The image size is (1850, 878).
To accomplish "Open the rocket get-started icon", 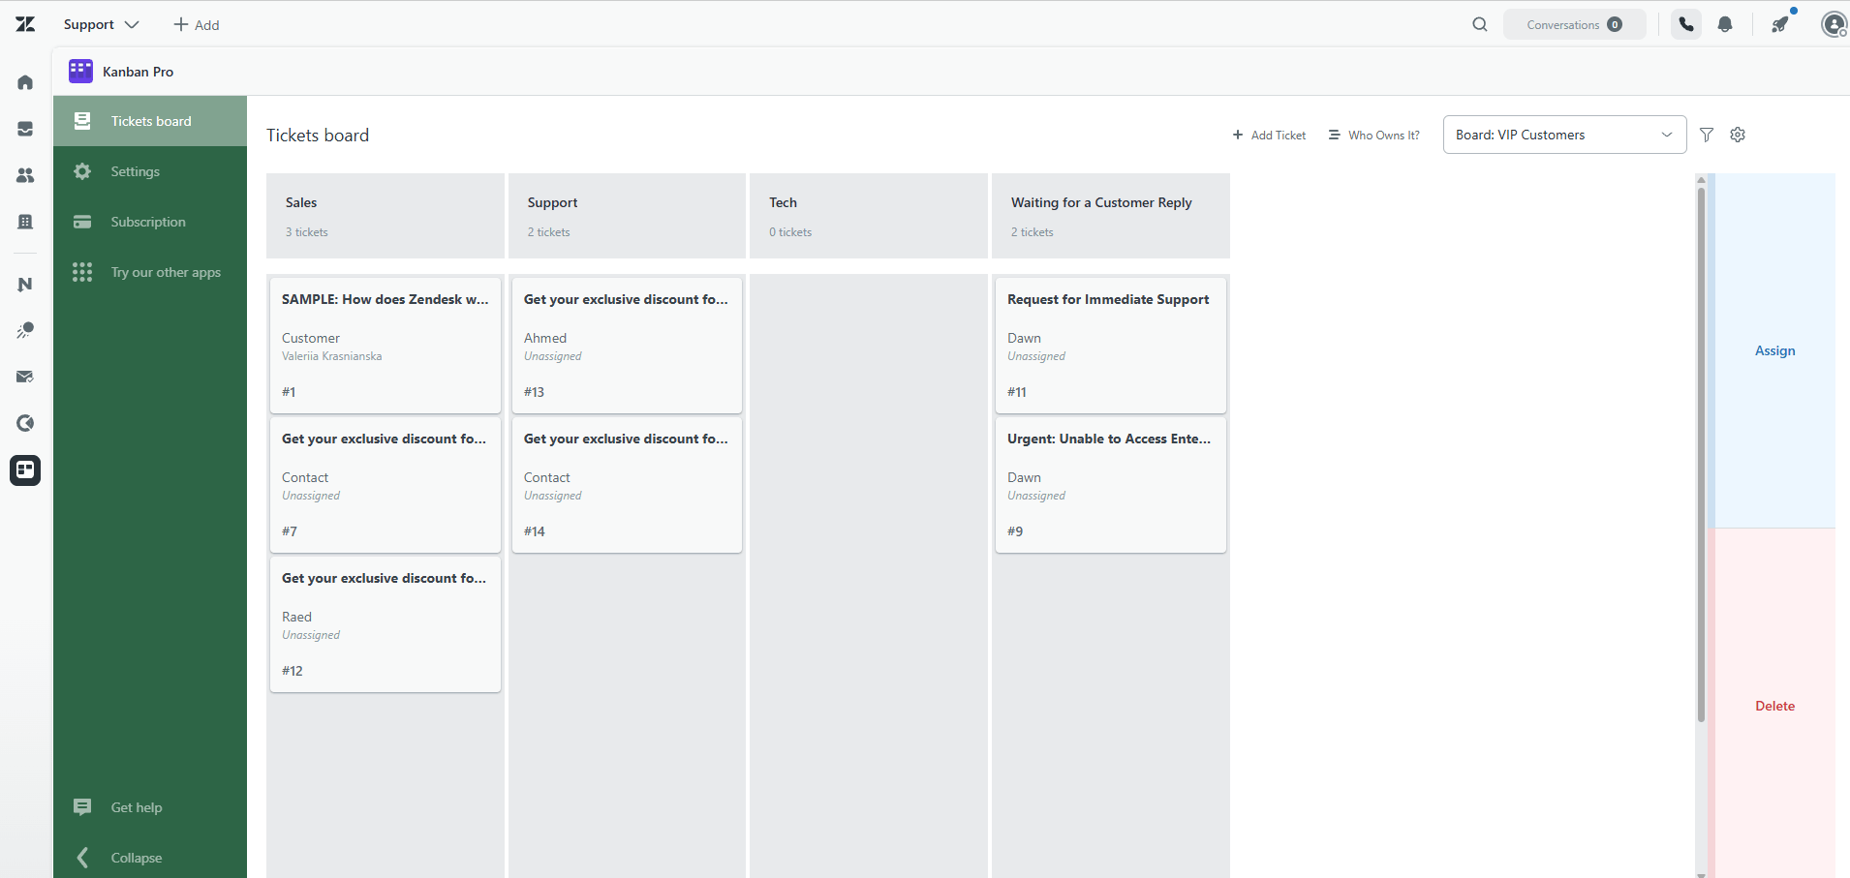I will tap(1780, 24).
